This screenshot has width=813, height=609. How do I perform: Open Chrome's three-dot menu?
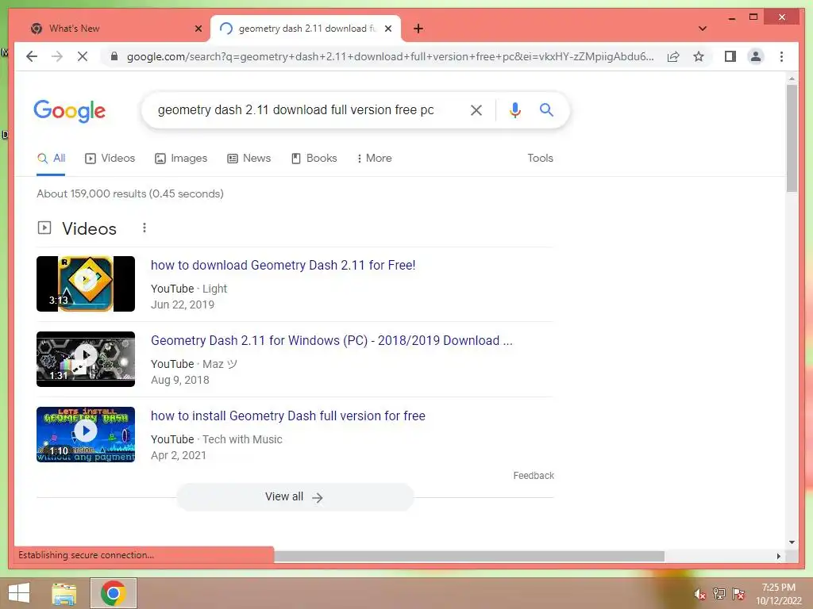[781, 56]
